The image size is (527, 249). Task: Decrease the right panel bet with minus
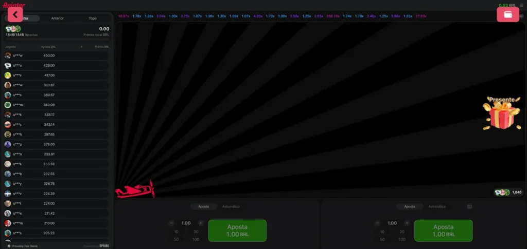tap(377, 223)
